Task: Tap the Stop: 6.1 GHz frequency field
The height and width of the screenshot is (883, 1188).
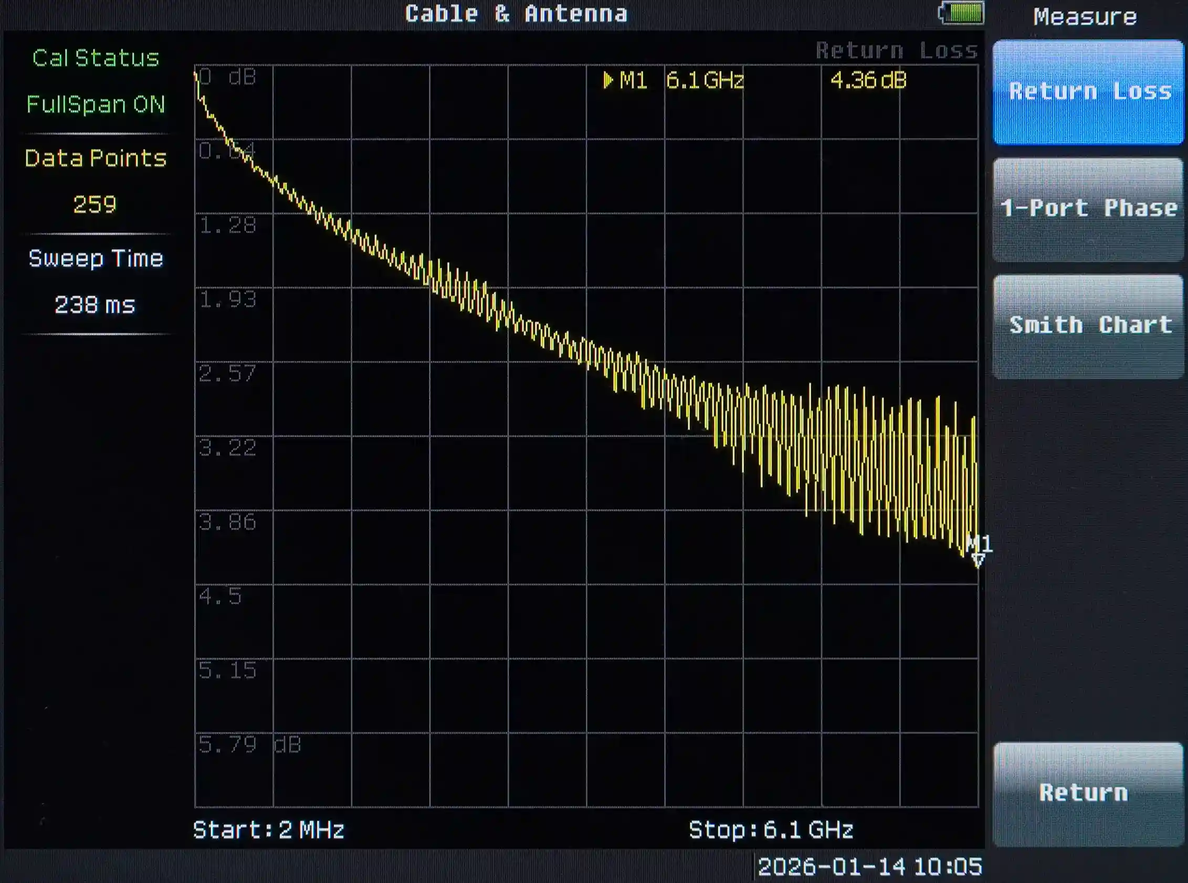Action: [771, 829]
